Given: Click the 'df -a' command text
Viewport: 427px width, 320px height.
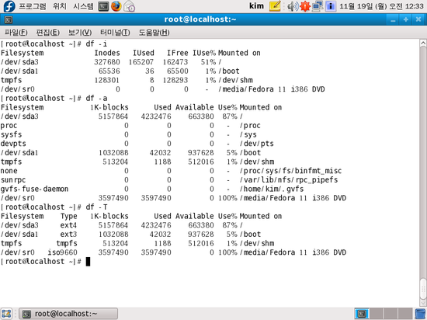Looking at the screenshot, I should point(96,99).
